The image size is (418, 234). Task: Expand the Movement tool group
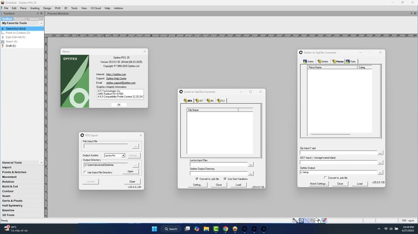click(x=22, y=177)
